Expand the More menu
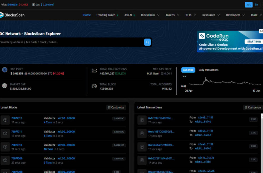The width and height of the screenshot is (263, 173). point(256,15)
